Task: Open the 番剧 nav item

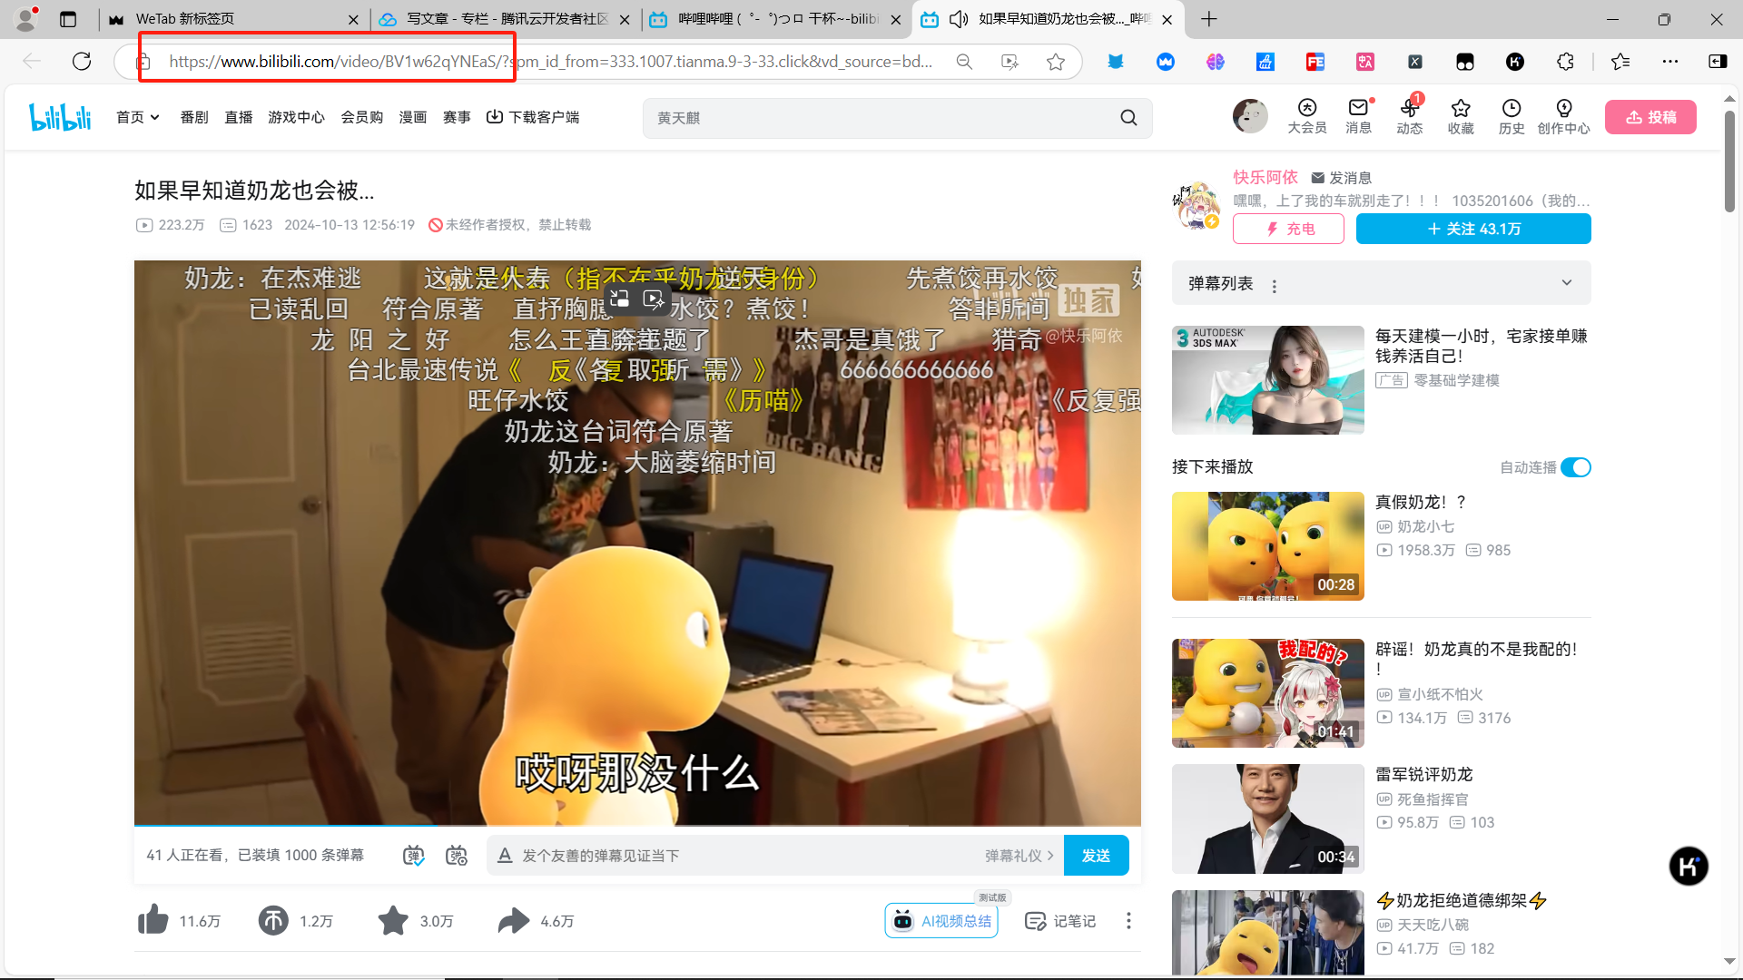Action: point(193,117)
